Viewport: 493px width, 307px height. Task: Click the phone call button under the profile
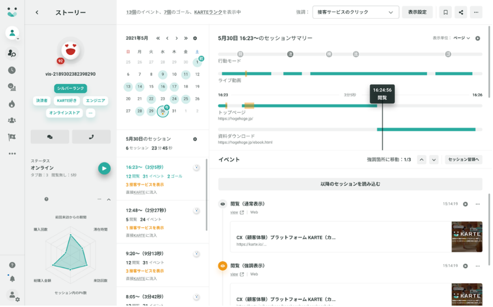[x=91, y=137]
